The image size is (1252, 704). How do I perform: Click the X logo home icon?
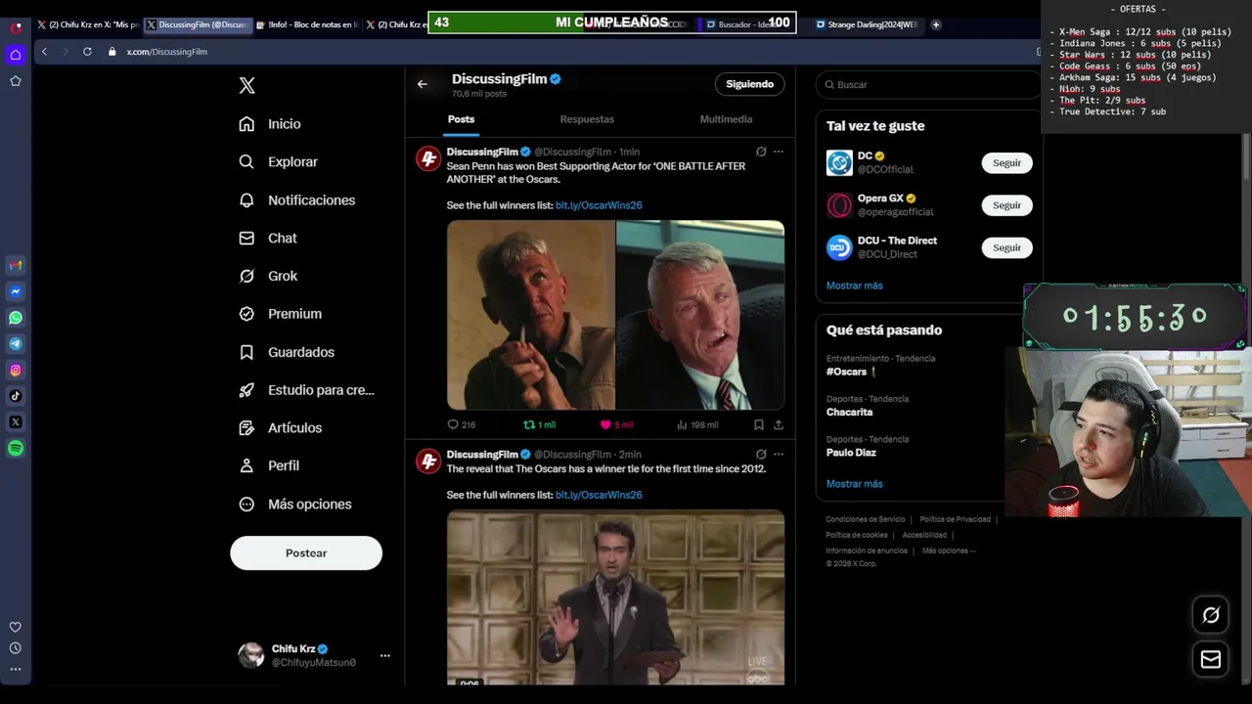(x=247, y=86)
